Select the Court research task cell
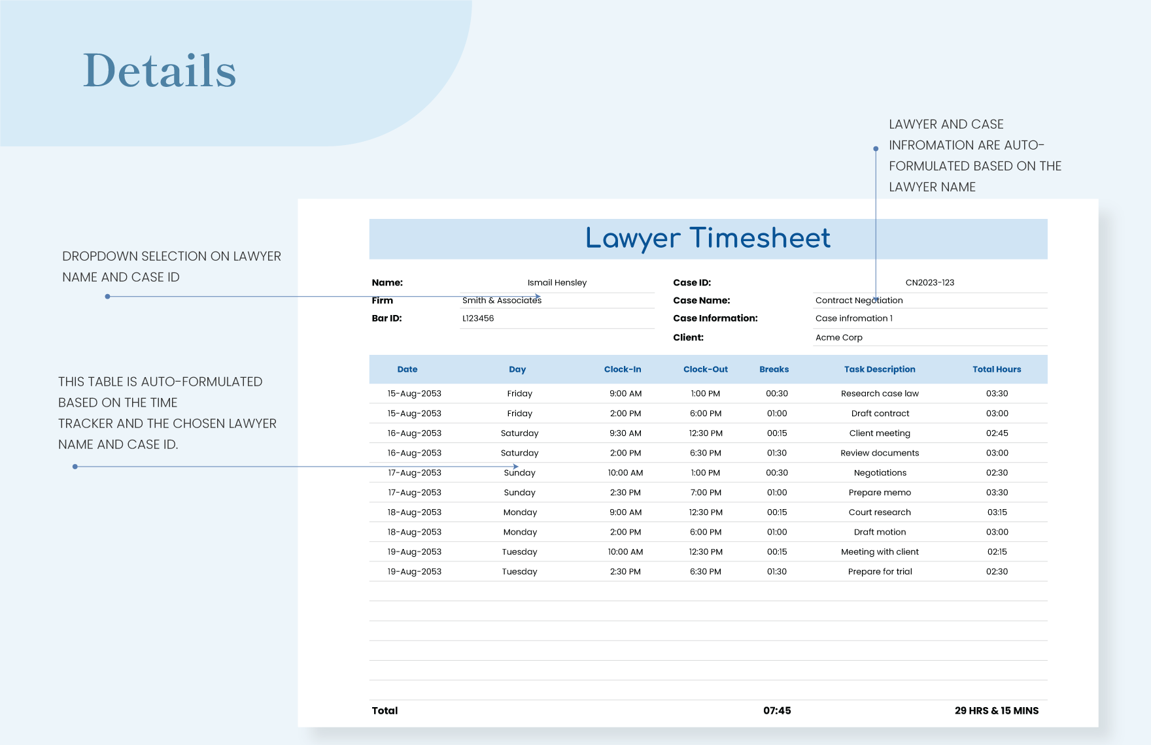Image resolution: width=1151 pixels, height=745 pixels. 880,512
